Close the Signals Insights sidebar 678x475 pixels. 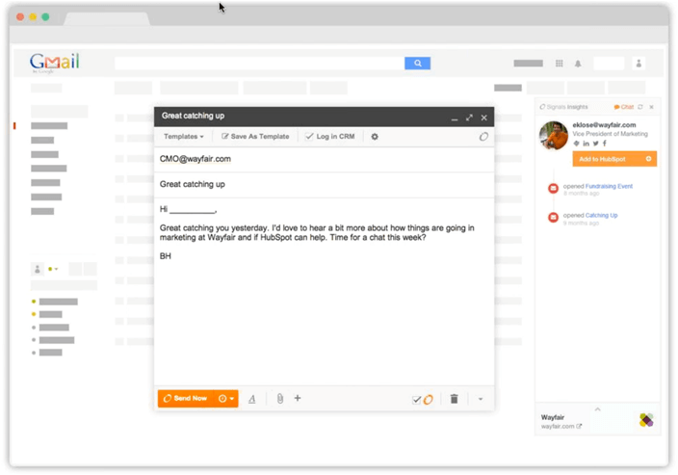point(651,107)
